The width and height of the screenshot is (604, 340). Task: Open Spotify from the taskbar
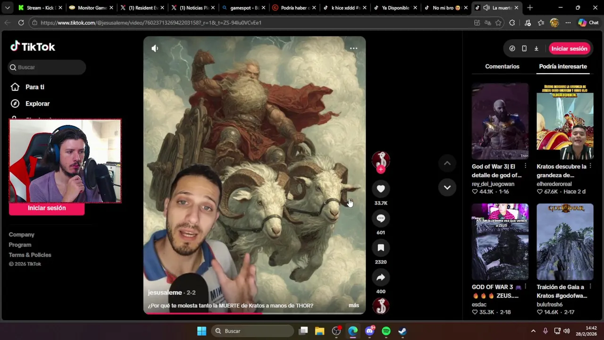click(386, 331)
